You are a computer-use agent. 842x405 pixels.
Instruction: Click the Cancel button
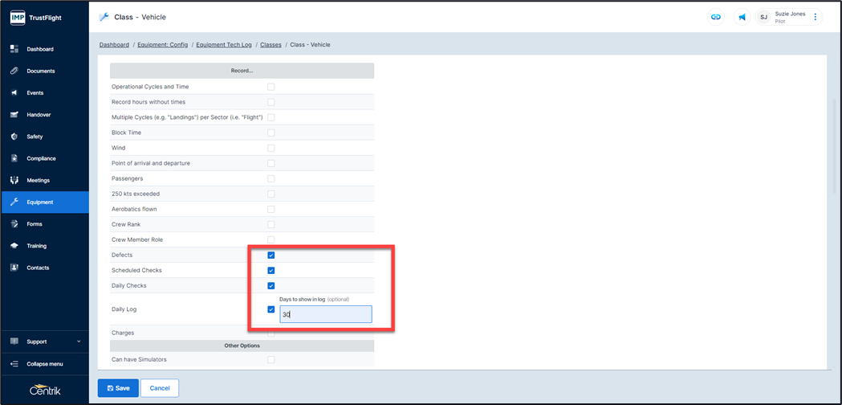160,388
